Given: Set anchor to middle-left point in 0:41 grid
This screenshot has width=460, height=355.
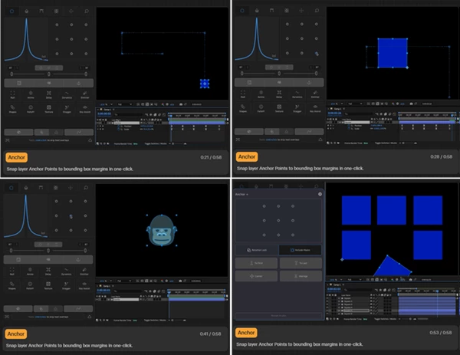Looking at the screenshot, I should (x=56, y=216).
